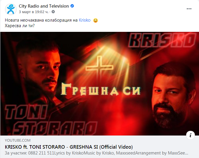Image resolution: width=199 pixels, height=158 pixels.
Task: Click the Новата неочаквана колаборация post text
Action: tap(41, 20)
